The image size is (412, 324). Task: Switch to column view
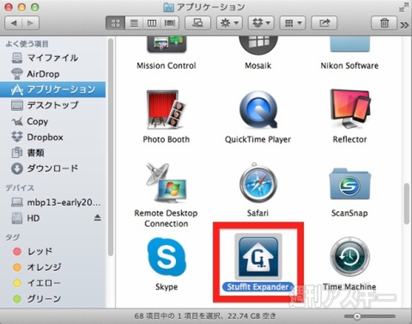(152, 23)
